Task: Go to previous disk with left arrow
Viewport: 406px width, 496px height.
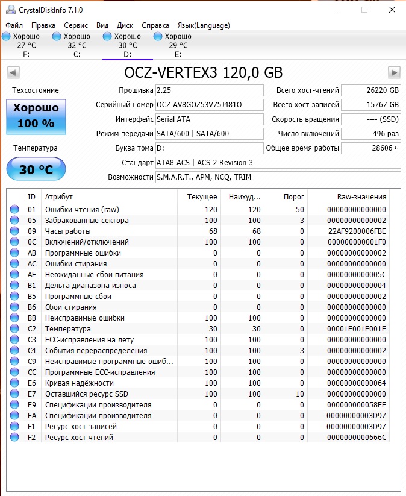Action: click(13, 72)
